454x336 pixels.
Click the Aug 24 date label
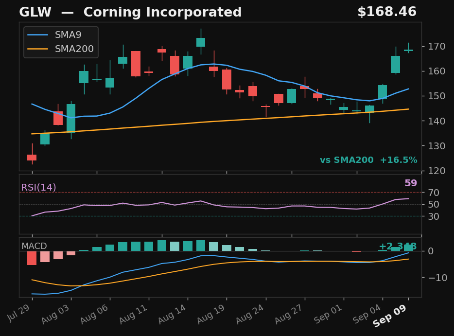[250, 314]
